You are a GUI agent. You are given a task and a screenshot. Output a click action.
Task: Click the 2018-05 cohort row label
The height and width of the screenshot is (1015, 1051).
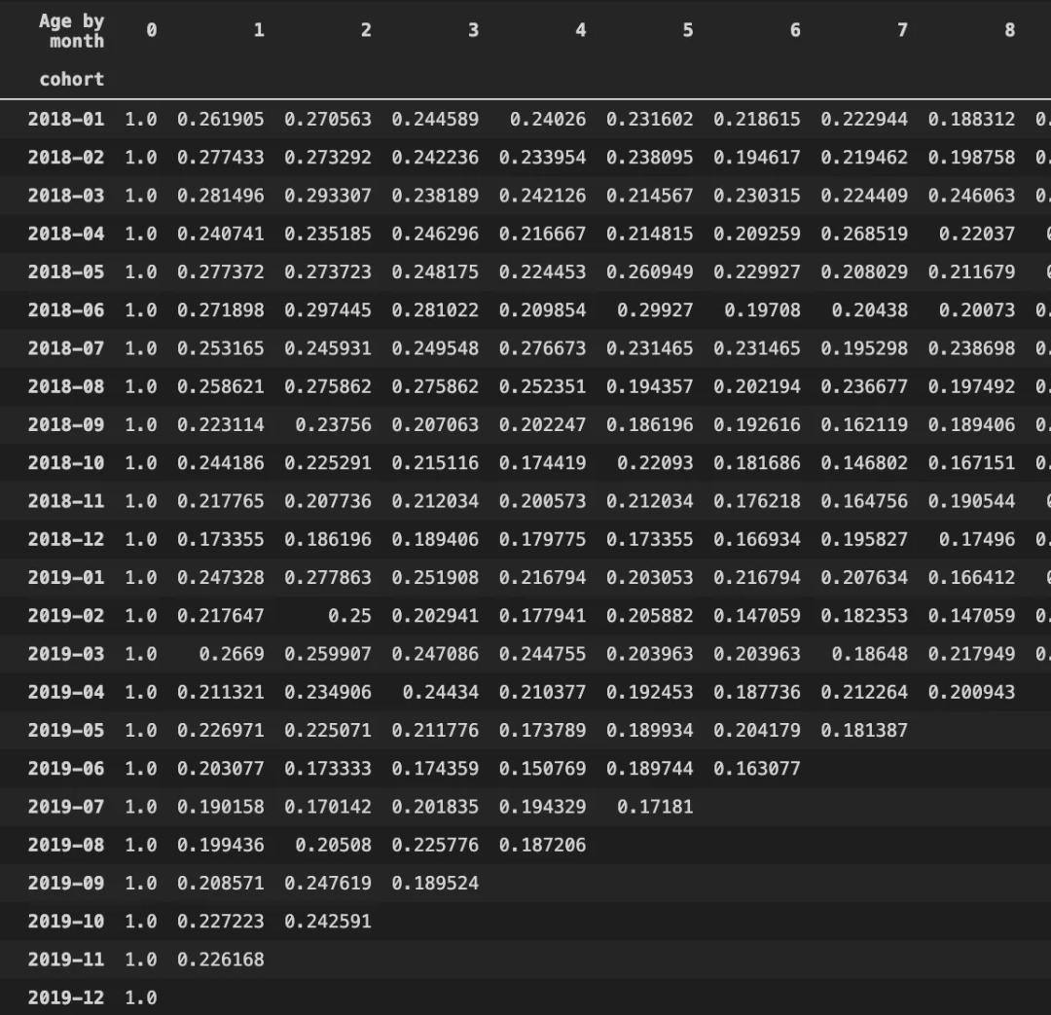(x=66, y=272)
